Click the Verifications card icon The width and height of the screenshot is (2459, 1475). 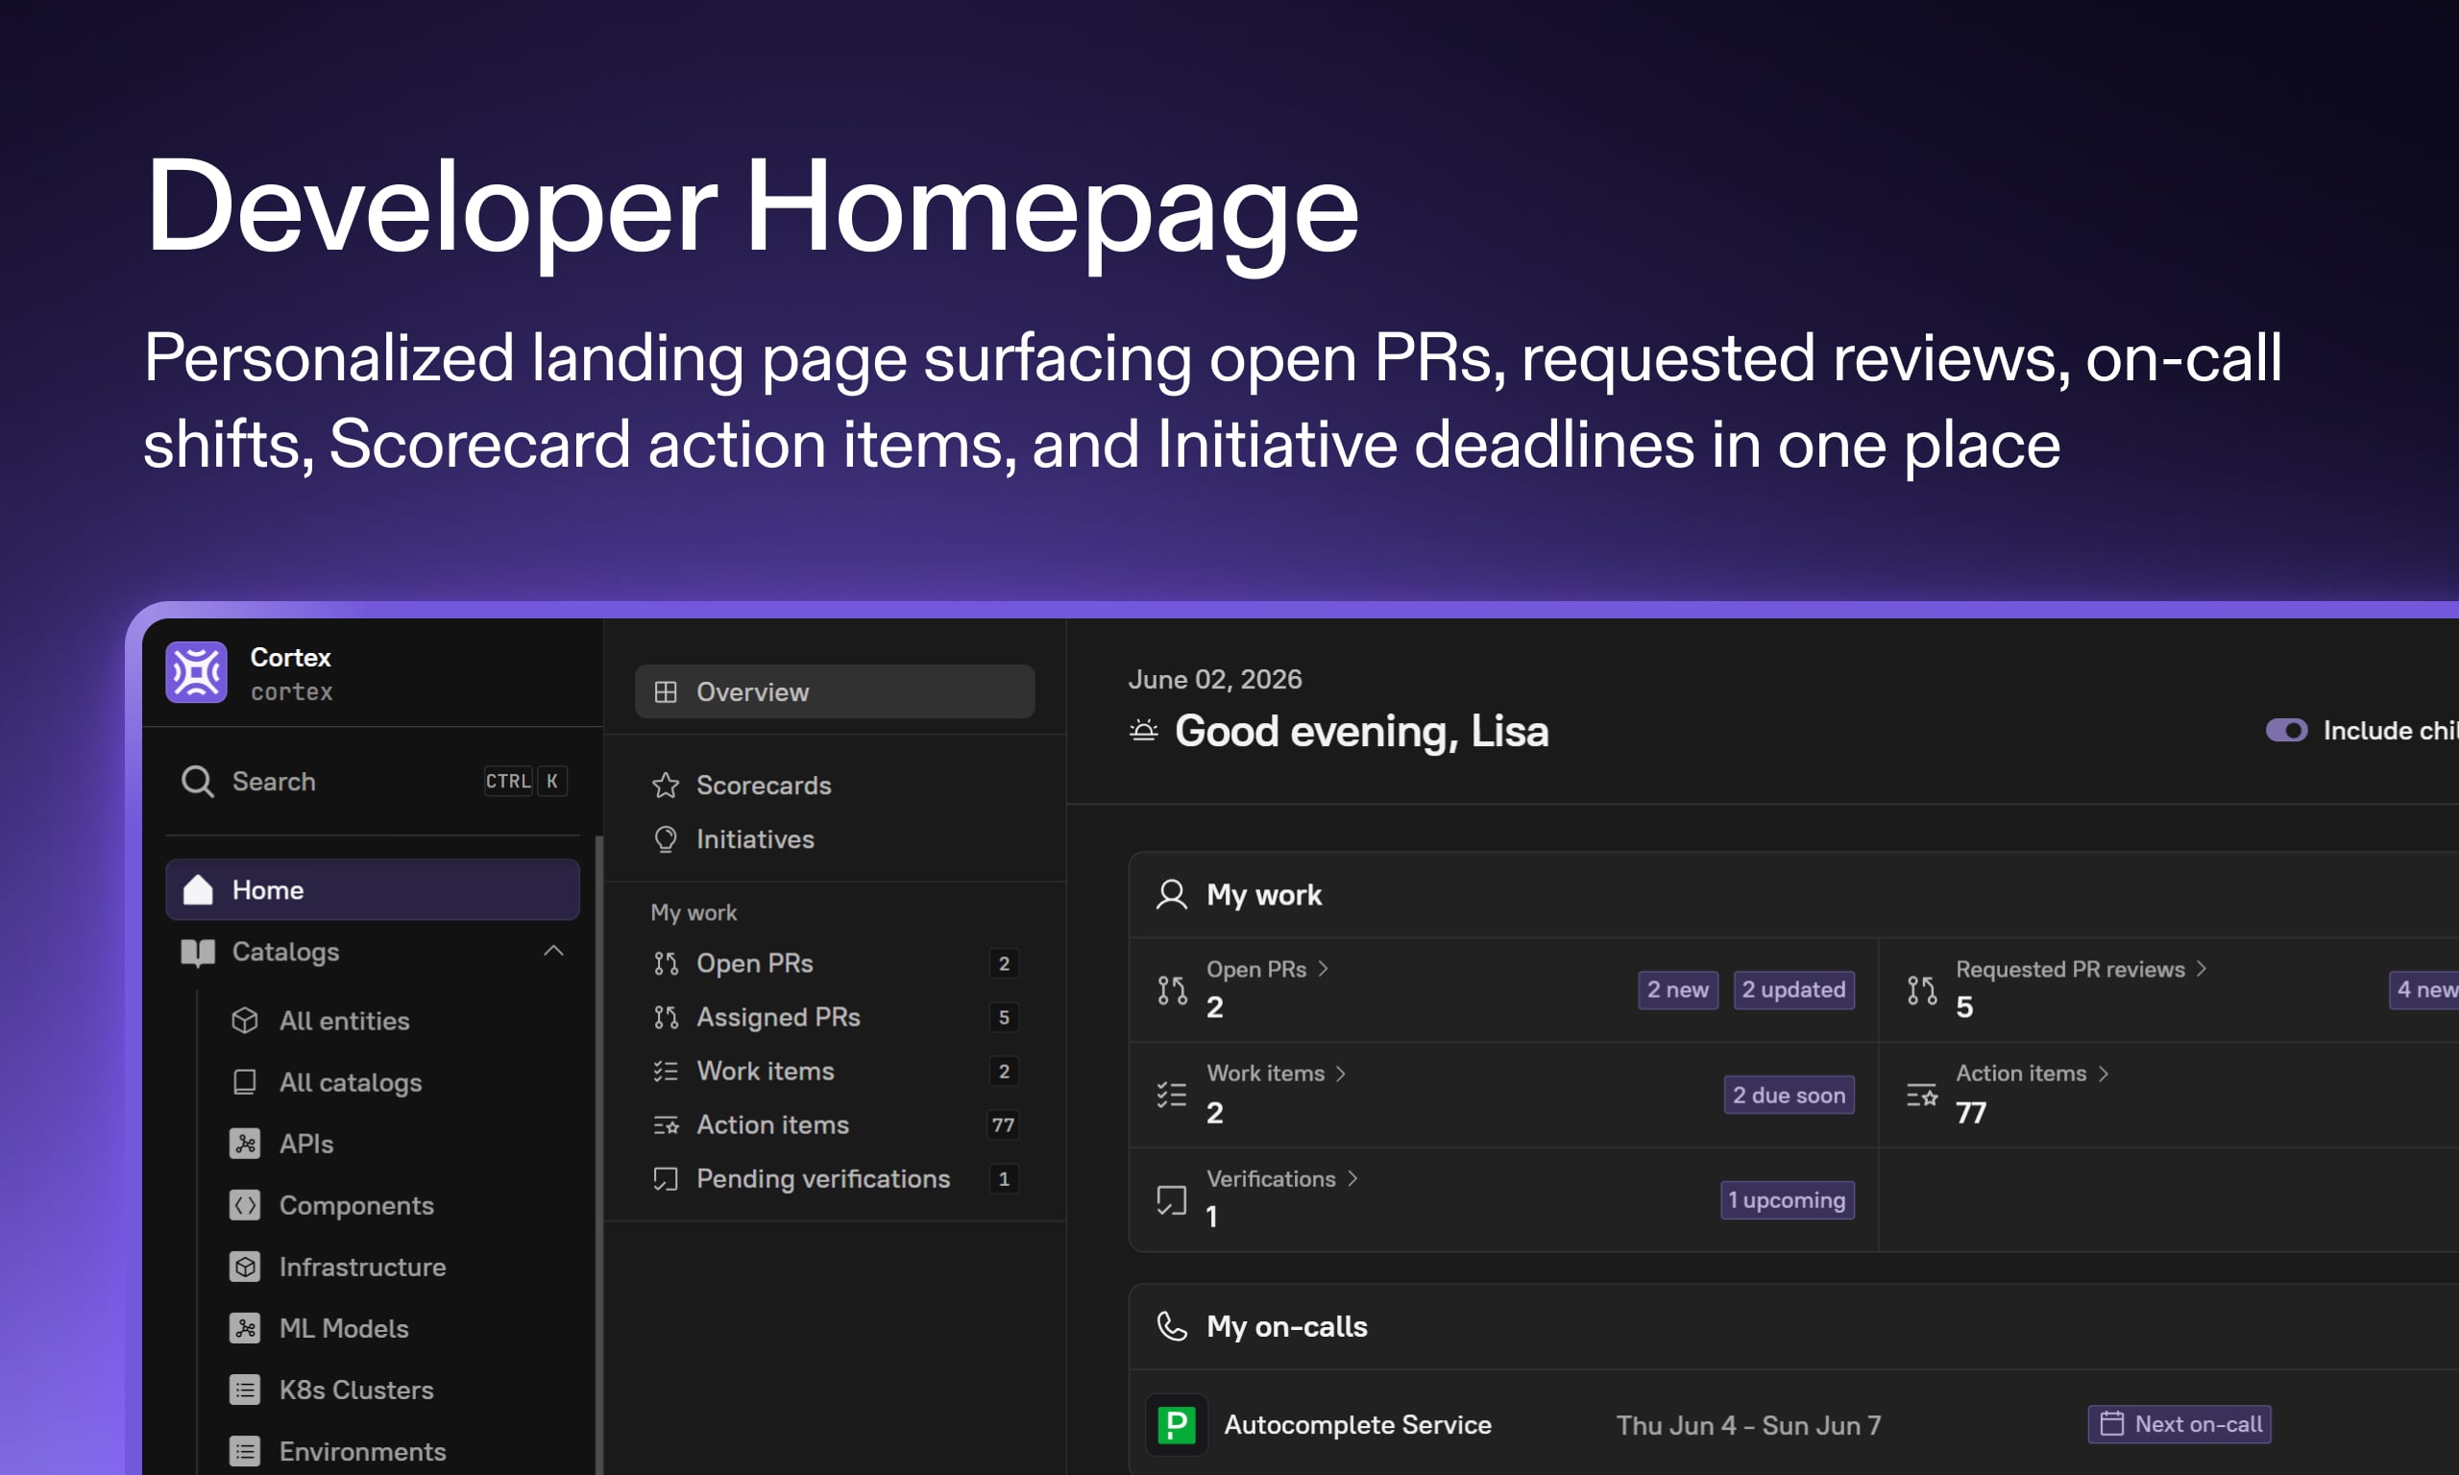point(1172,1200)
